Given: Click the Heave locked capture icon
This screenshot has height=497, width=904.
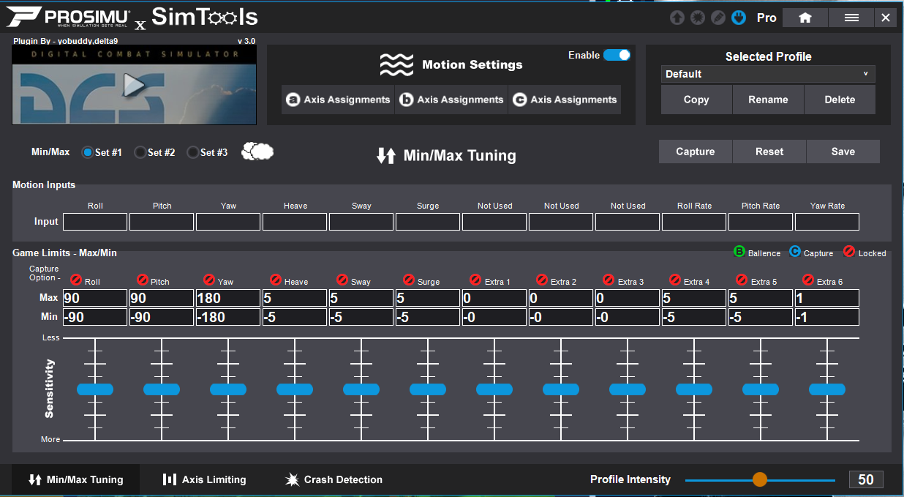Looking at the screenshot, I should tap(276, 280).
